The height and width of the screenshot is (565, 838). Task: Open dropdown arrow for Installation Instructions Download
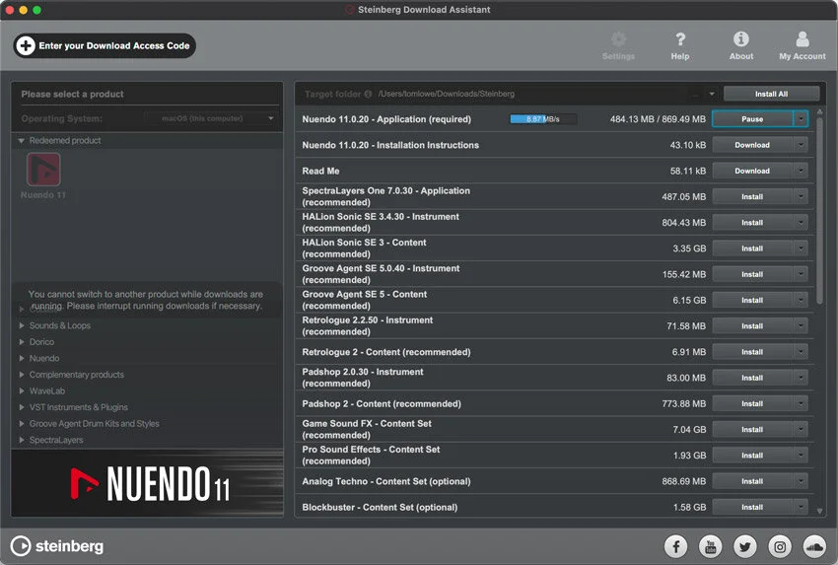click(801, 145)
